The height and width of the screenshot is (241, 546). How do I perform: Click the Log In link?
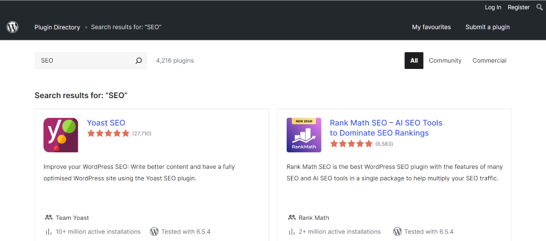click(x=493, y=7)
